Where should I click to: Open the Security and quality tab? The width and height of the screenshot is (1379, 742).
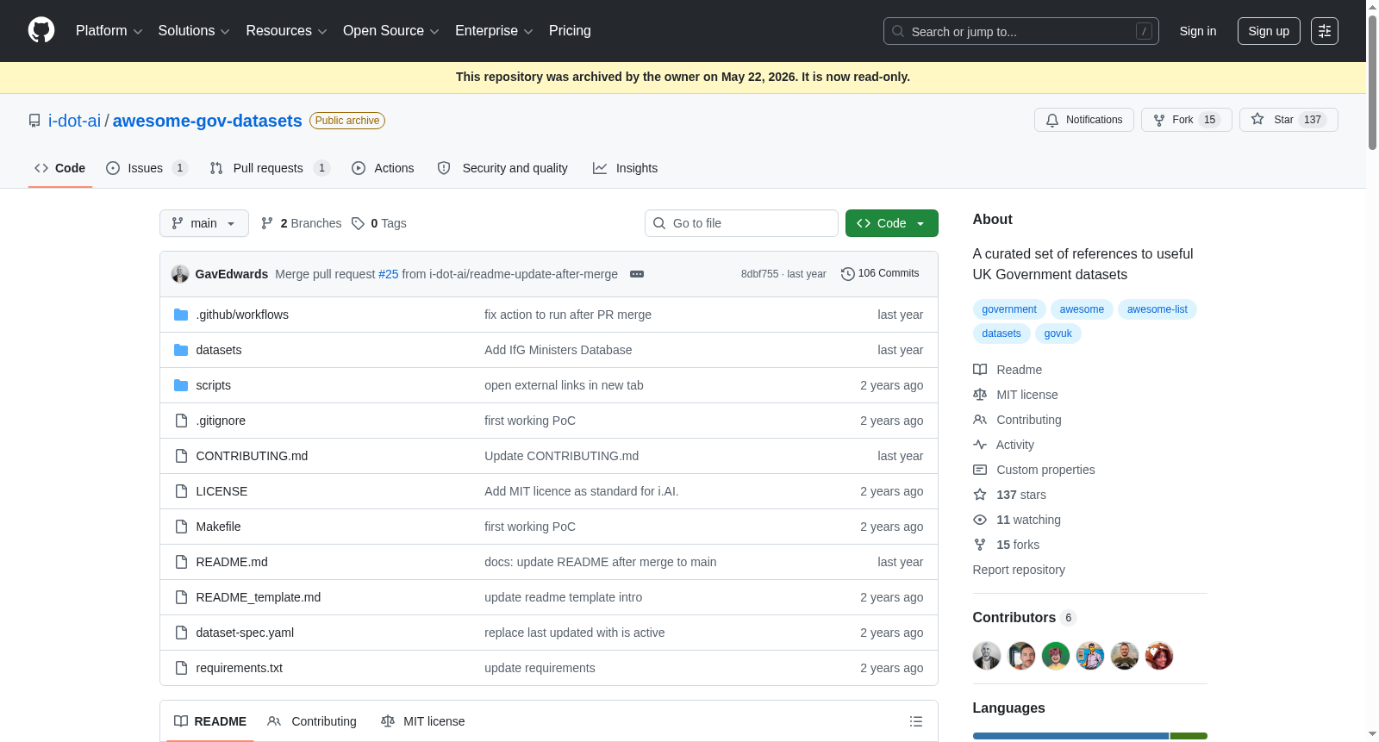pyautogui.click(x=502, y=168)
